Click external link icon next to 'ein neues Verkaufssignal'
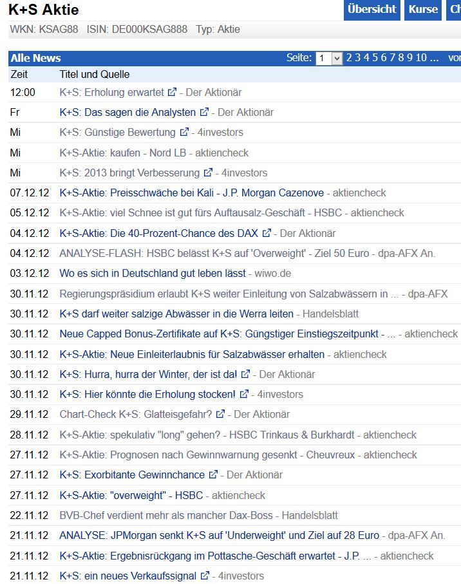The image size is (461, 584). click(203, 575)
